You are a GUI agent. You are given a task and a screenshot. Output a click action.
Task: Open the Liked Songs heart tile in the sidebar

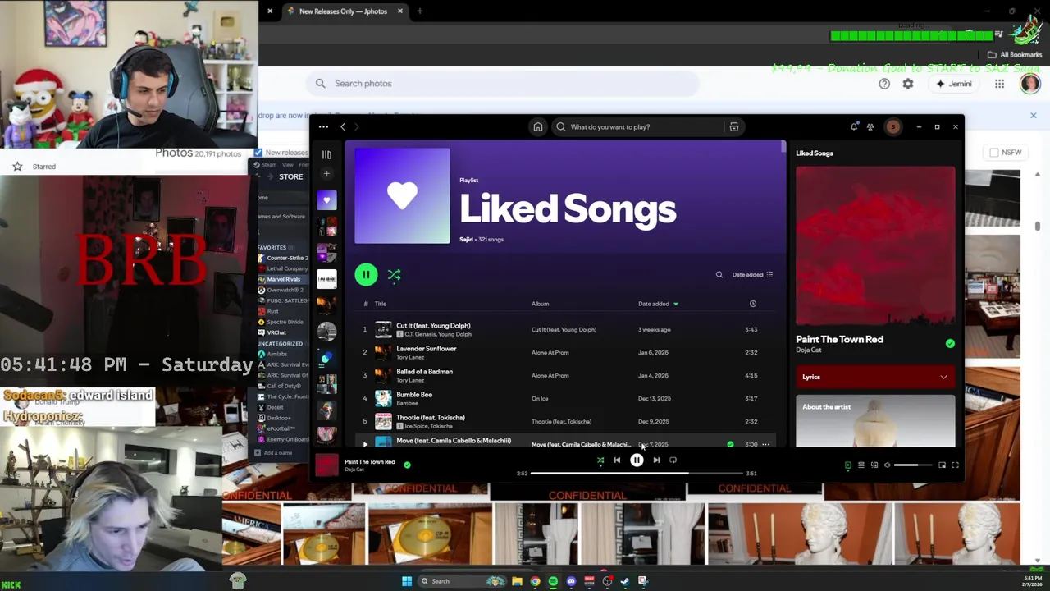[x=326, y=200]
